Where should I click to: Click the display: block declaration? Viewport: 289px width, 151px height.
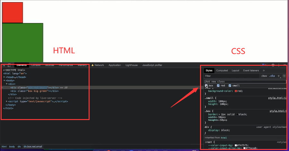tap(219, 130)
